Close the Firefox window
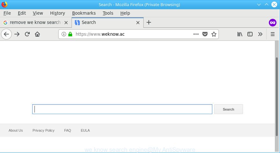 click(x=274, y=4)
